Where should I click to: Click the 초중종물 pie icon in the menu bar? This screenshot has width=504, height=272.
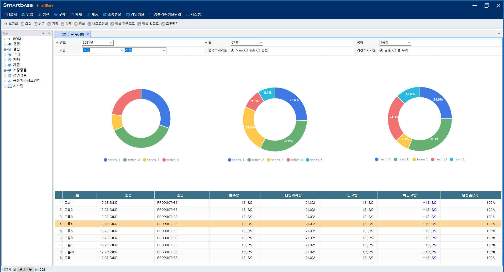(x=105, y=14)
